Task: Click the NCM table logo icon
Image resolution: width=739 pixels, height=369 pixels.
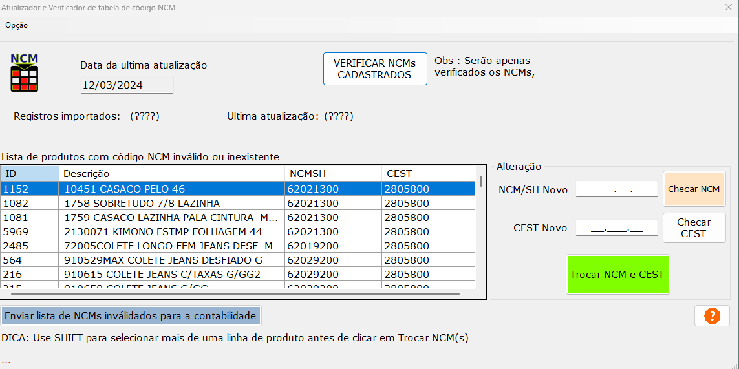Action: tap(25, 72)
